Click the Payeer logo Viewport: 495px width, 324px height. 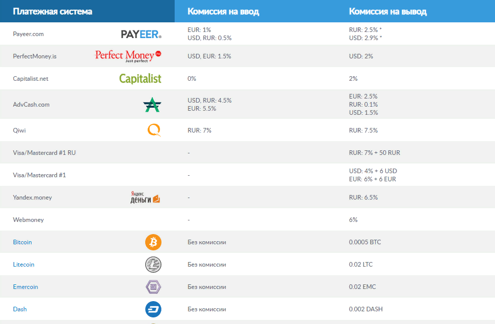[x=141, y=34]
